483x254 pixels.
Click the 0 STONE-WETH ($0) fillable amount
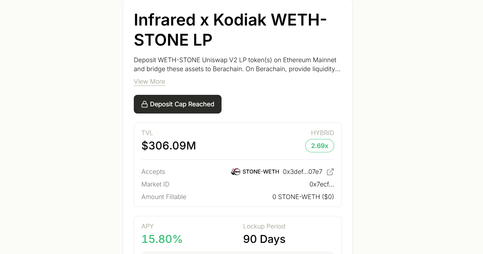pyautogui.click(x=303, y=197)
